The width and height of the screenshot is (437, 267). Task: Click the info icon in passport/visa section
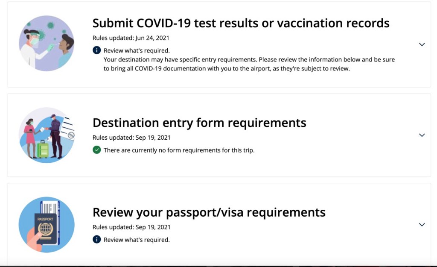(x=97, y=240)
